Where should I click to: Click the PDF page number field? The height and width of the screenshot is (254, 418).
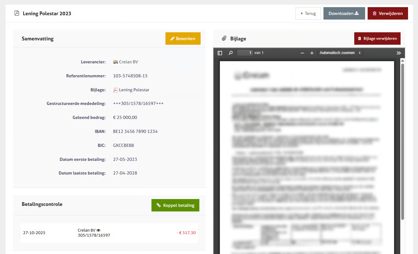[x=245, y=53]
